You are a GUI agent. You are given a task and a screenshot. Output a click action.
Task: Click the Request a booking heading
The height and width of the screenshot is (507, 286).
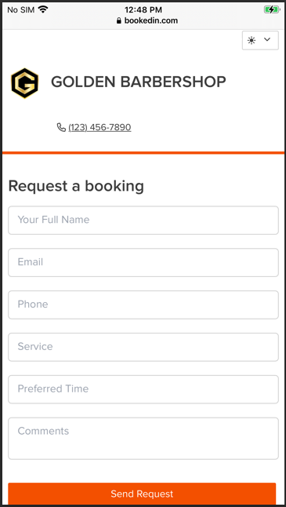coord(76,186)
